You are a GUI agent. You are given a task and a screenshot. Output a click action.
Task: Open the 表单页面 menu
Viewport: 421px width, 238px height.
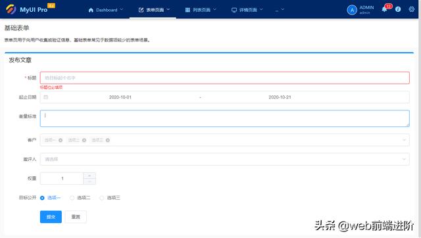pyautogui.click(x=153, y=10)
